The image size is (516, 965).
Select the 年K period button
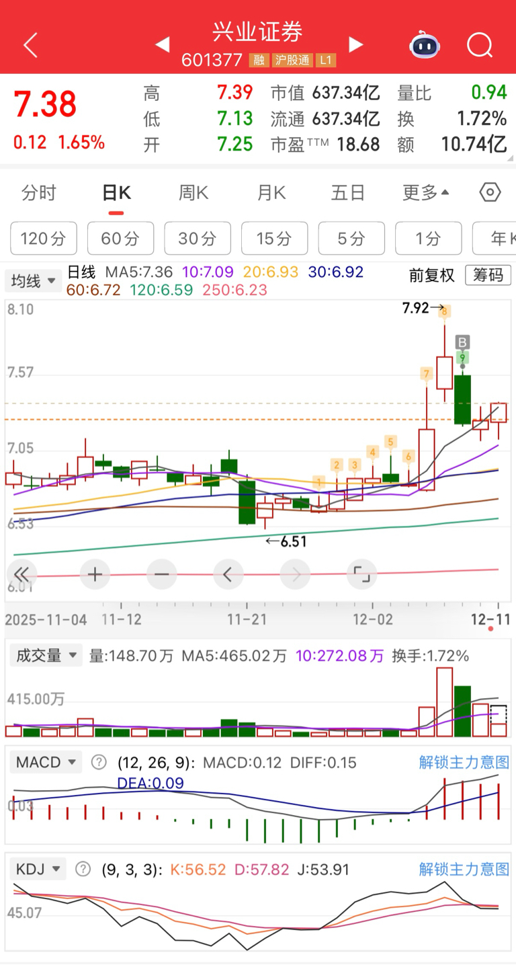pyautogui.click(x=494, y=238)
